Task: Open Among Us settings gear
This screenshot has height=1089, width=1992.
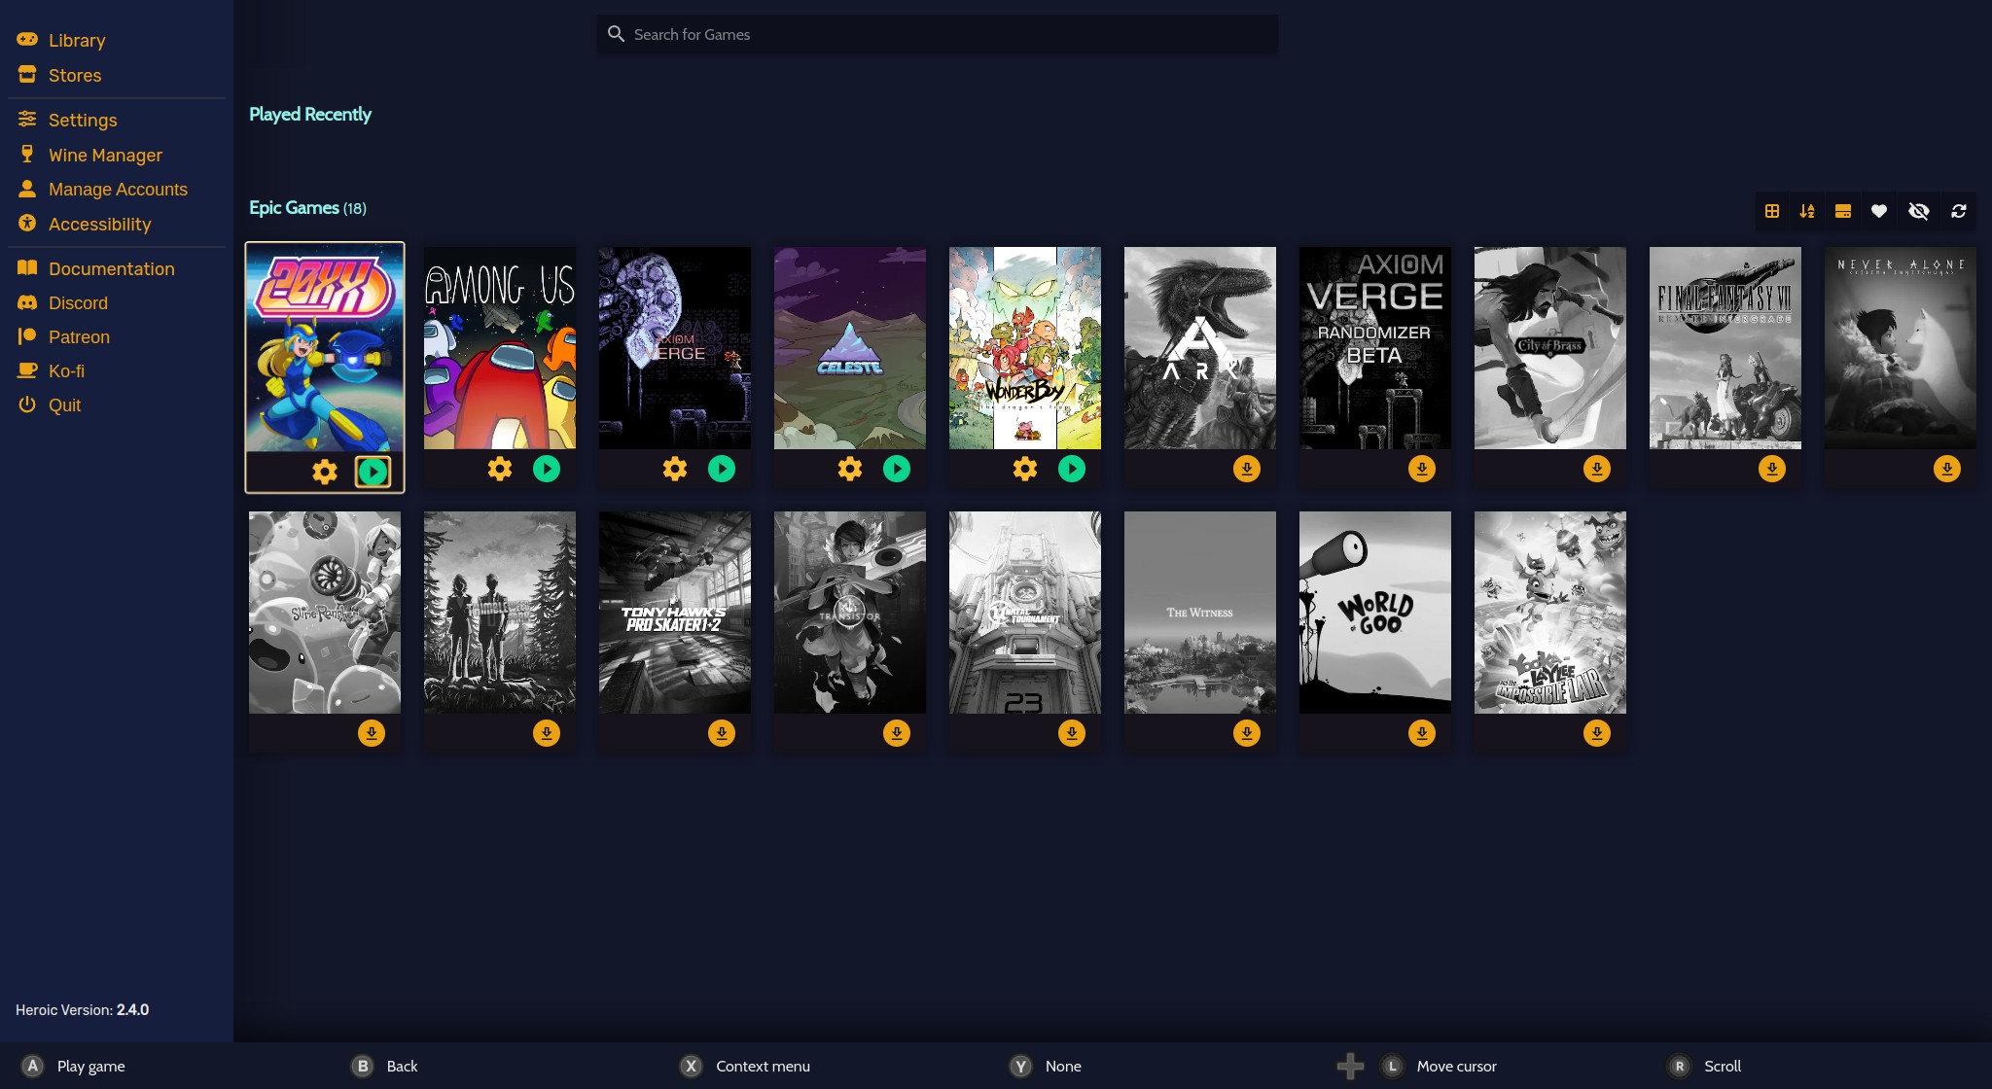Action: [500, 469]
